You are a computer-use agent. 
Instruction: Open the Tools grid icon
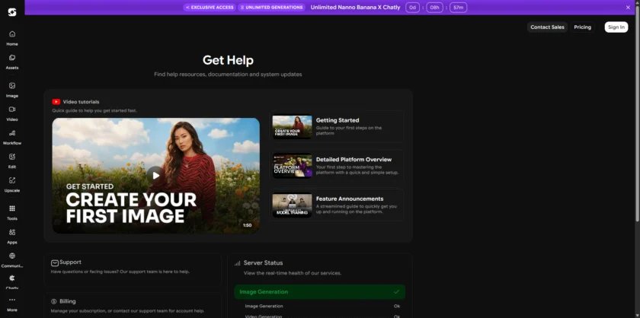(12, 211)
